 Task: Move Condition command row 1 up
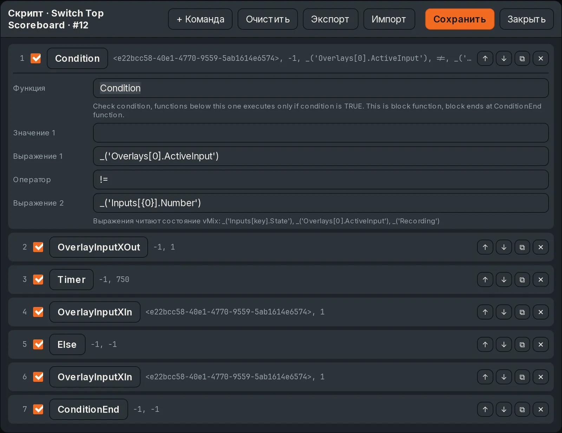(485, 58)
